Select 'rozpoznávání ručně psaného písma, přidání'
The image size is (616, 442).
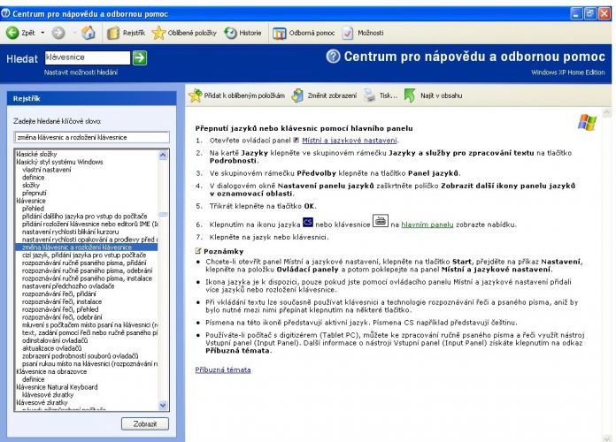coord(84,263)
